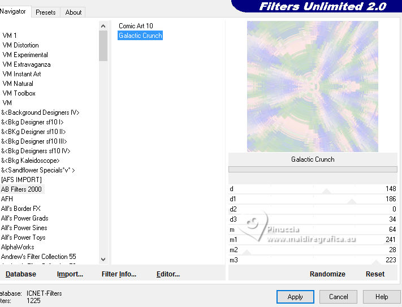Image resolution: width=402 pixels, height=307 pixels.
Task: Select VM Natural category
Action: pyautogui.click(x=18, y=84)
